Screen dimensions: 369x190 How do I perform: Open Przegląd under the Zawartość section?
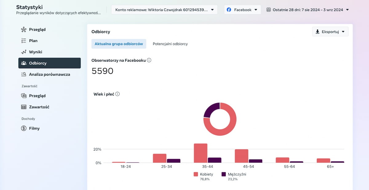(x=37, y=96)
